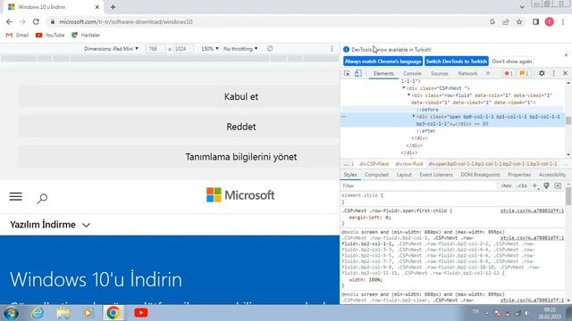Click the device width 768 field
The width and height of the screenshot is (572, 321).
(156, 49)
